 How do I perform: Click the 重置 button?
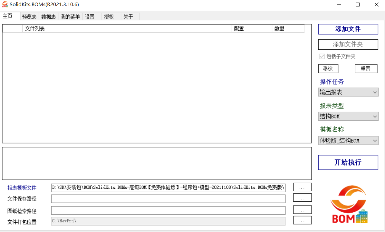(x=366, y=69)
